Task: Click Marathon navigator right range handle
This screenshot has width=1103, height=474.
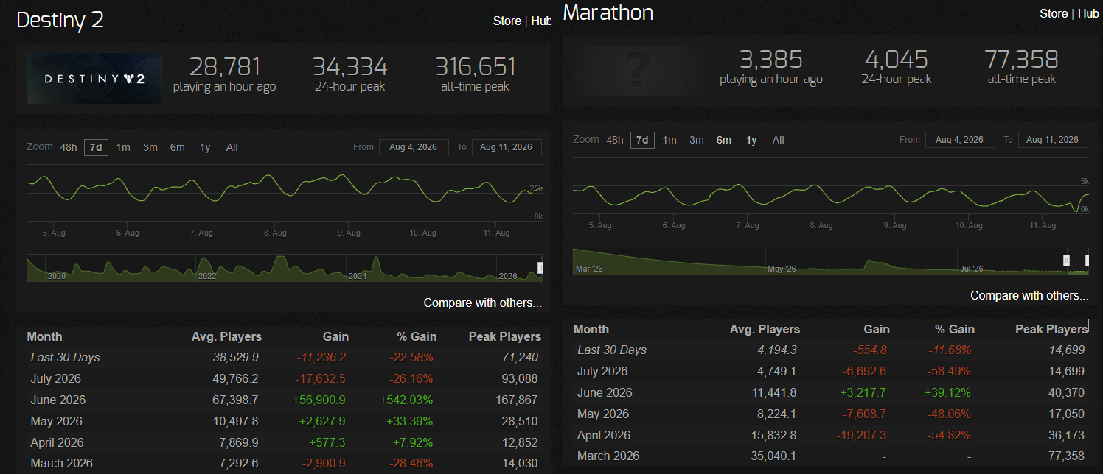Action: (x=1088, y=261)
